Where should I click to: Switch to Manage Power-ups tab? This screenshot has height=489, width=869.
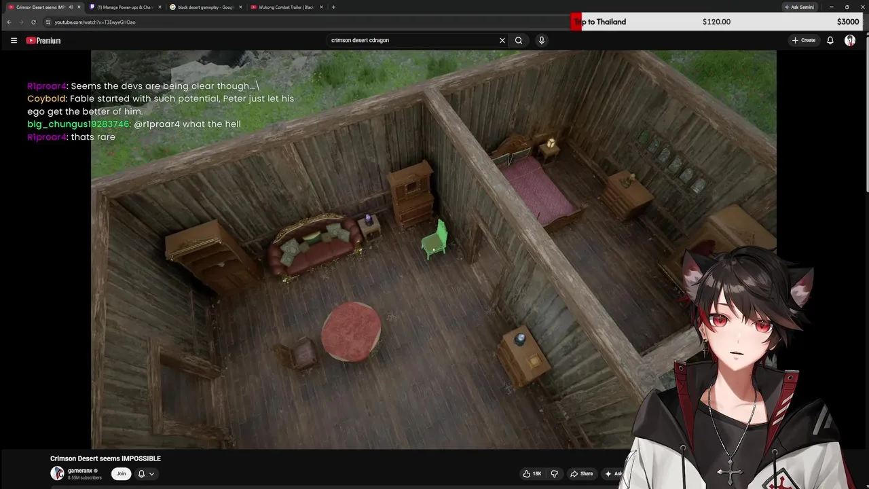point(124,7)
